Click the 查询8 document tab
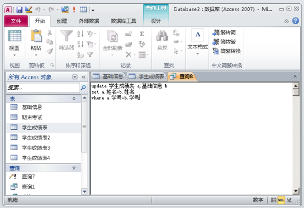Viewport: 304px width, 208px height. (182, 76)
